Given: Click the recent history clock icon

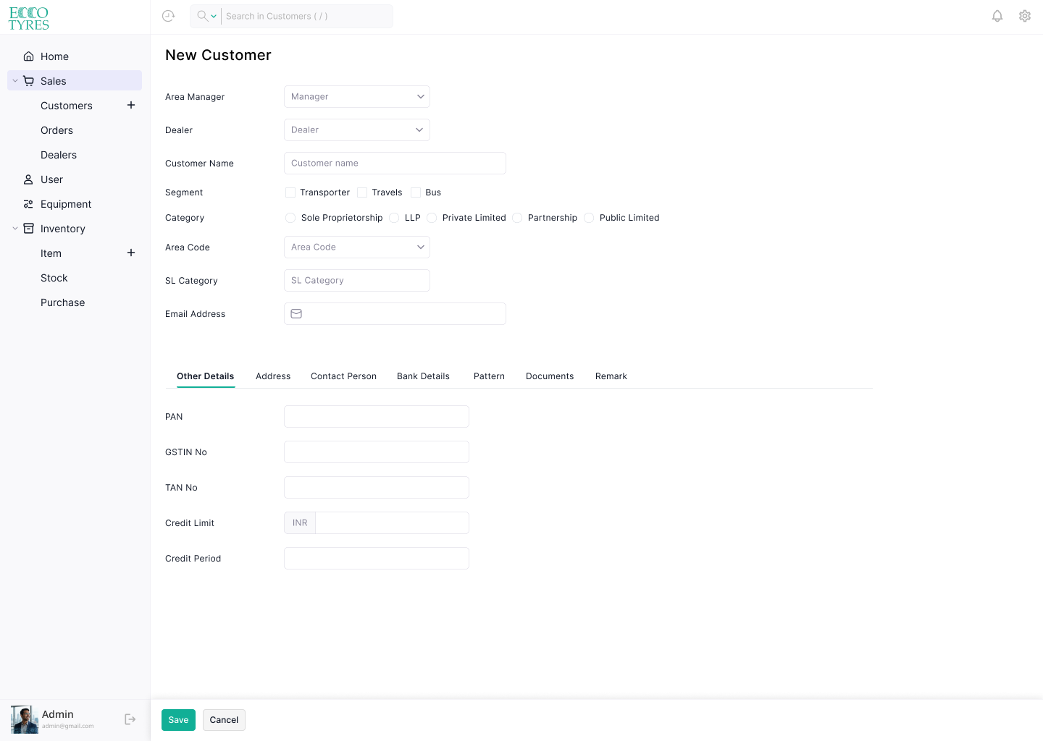Looking at the screenshot, I should 169,16.
